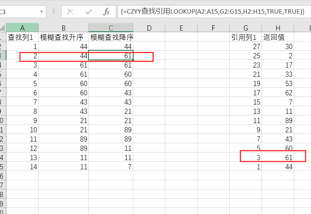311x214 pixels.
Task: Click the Enter checkmark formula bar icon
Action: 88,12
